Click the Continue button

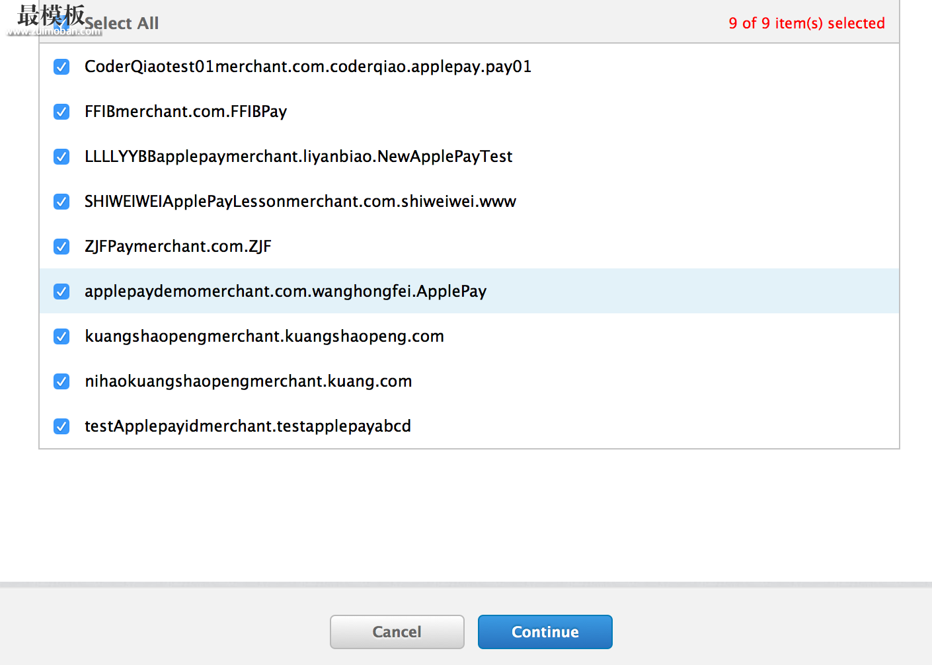(x=545, y=632)
